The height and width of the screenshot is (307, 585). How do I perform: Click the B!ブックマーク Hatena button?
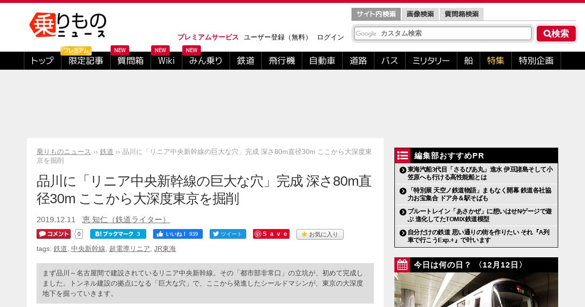click(x=118, y=234)
